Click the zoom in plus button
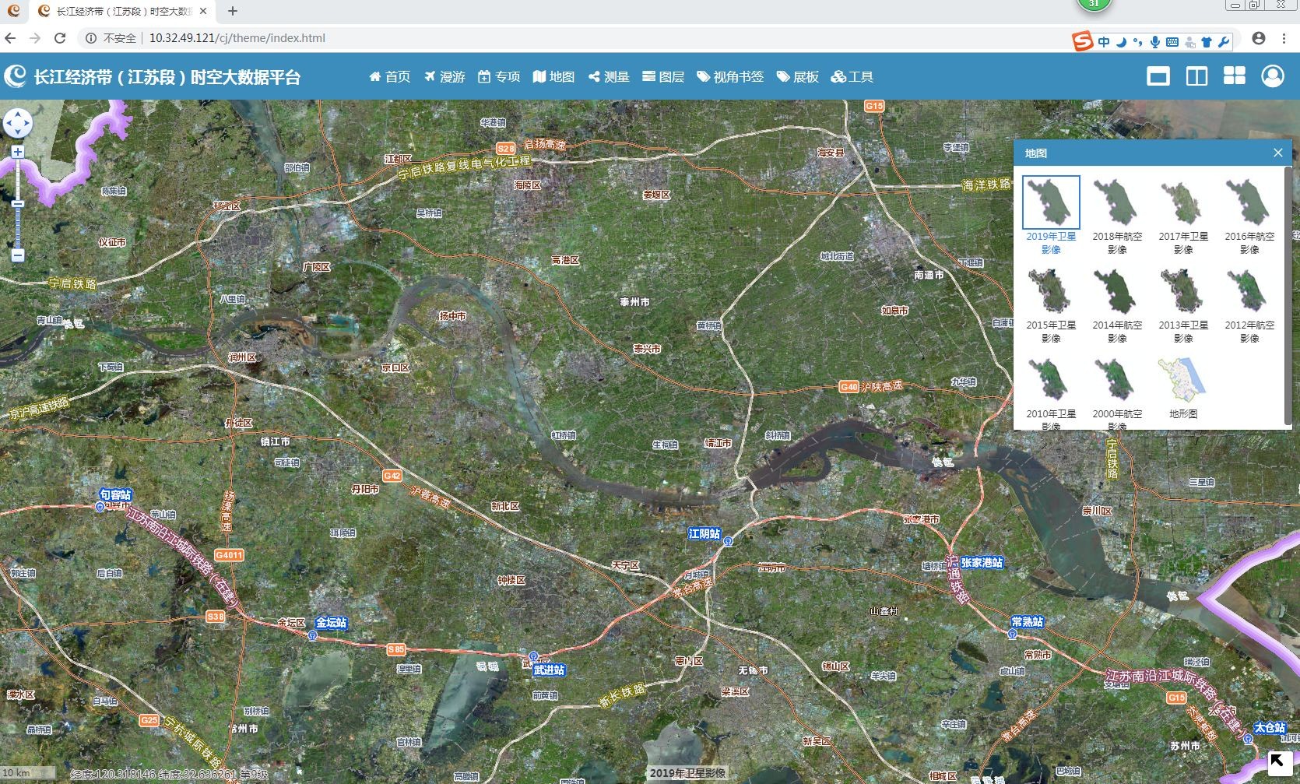 click(x=18, y=152)
